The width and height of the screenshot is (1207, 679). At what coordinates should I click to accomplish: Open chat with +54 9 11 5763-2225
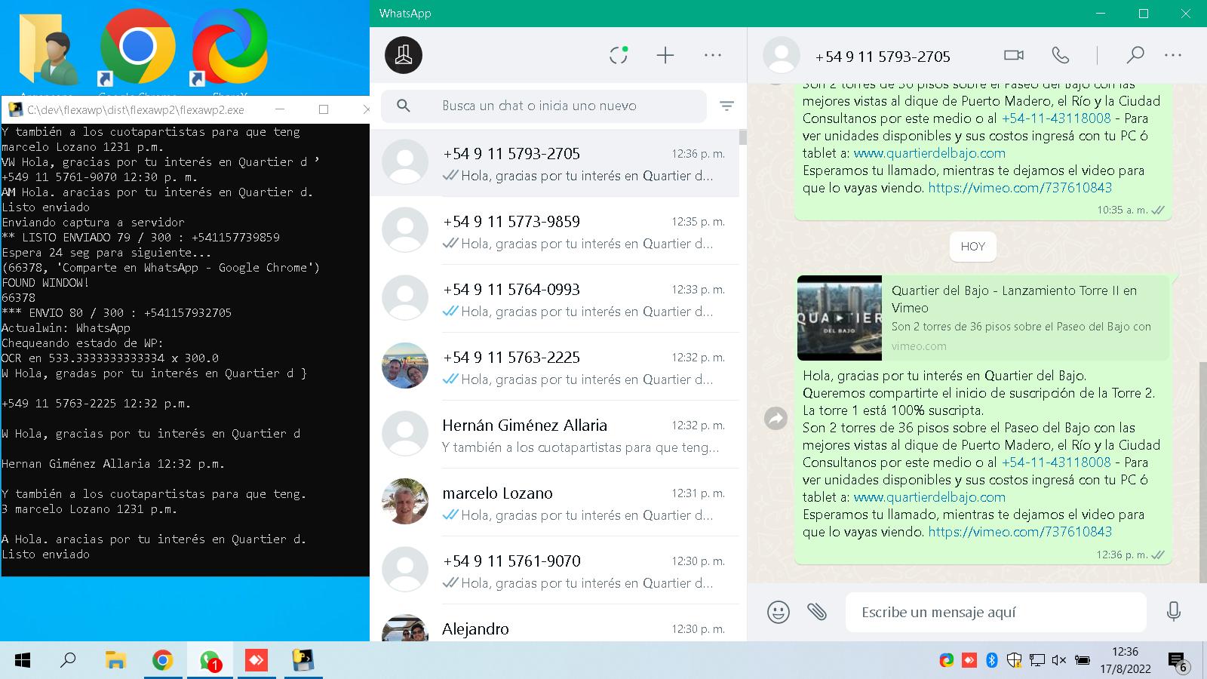click(554, 367)
